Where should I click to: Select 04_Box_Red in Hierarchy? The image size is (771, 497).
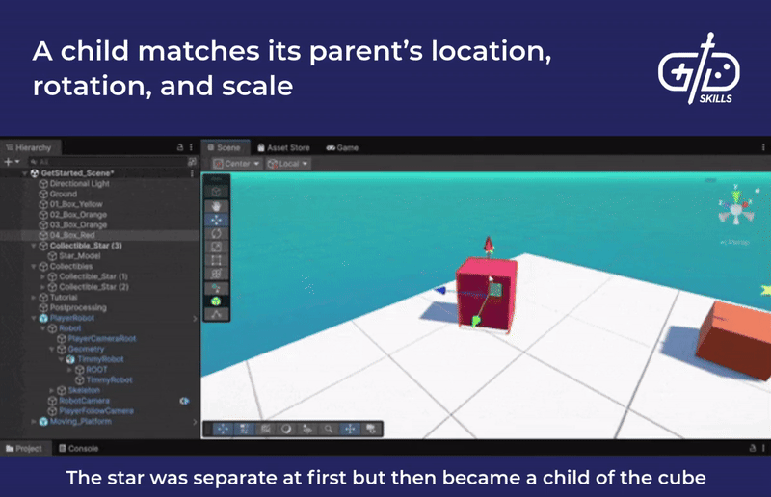(x=99, y=235)
